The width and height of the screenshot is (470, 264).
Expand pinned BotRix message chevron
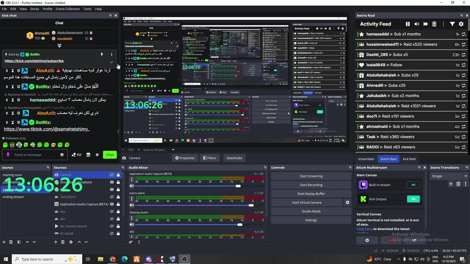coord(112,62)
